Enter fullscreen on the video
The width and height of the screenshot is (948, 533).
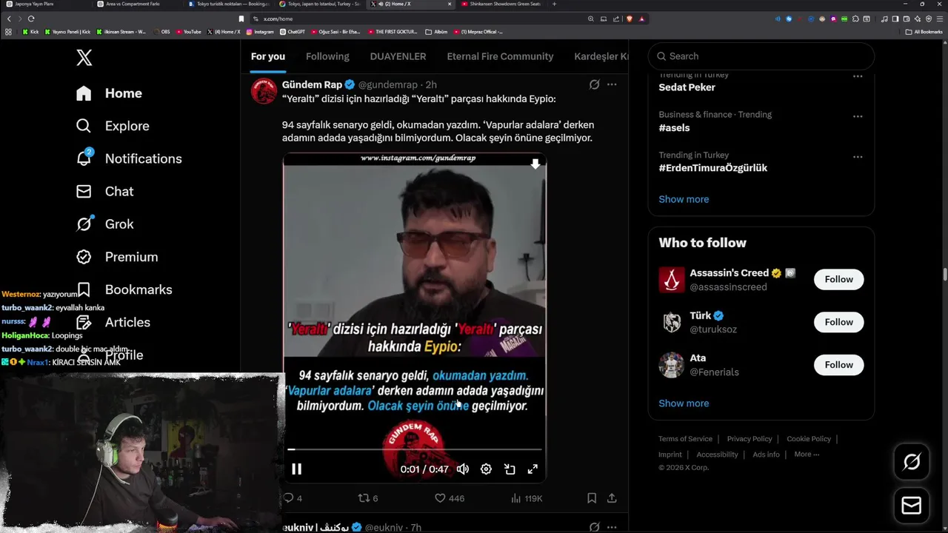[x=533, y=469]
